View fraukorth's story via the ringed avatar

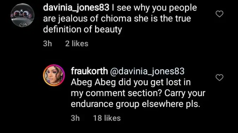tap(54, 75)
